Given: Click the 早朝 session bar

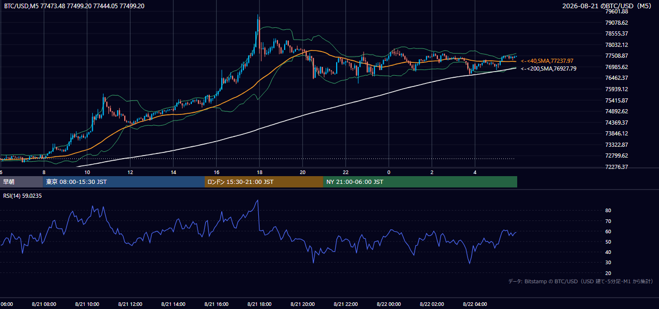Looking at the screenshot, I should [22, 182].
